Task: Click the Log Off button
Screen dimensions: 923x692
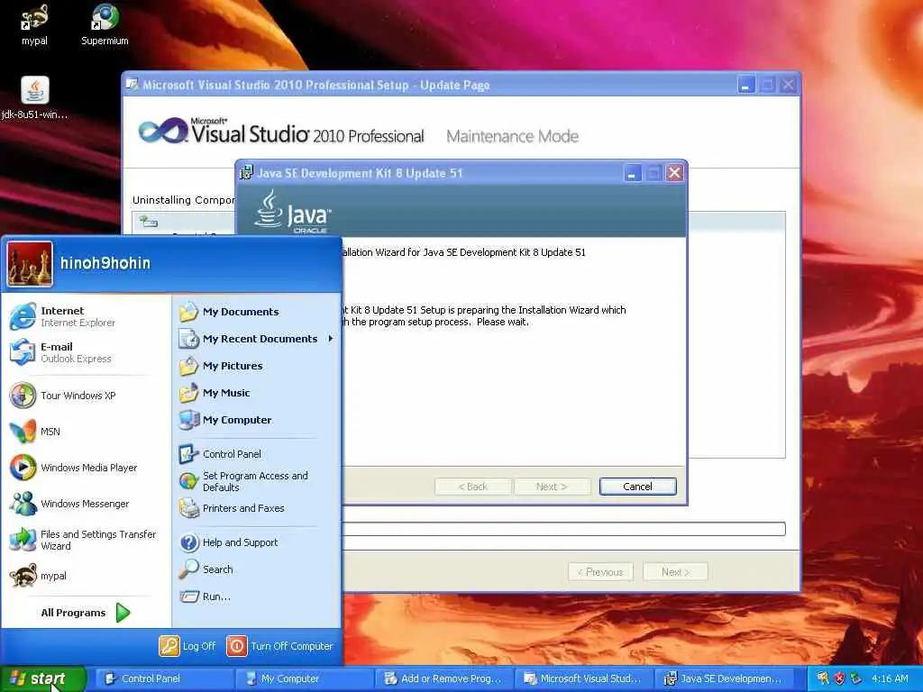Action: point(187,646)
